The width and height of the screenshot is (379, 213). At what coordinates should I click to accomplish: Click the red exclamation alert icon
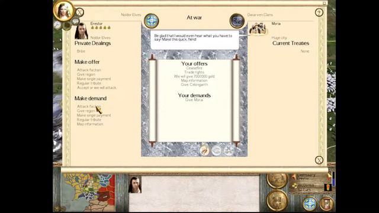pyautogui.click(x=327, y=188)
